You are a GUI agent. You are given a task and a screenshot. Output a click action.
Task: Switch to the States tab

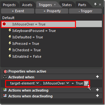coord(67,5)
